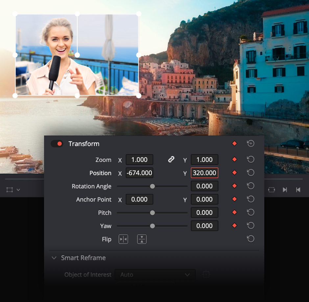The image size is (309, 302).
Task: Reset all Transform settings
Action: click(x=250, y=143)
